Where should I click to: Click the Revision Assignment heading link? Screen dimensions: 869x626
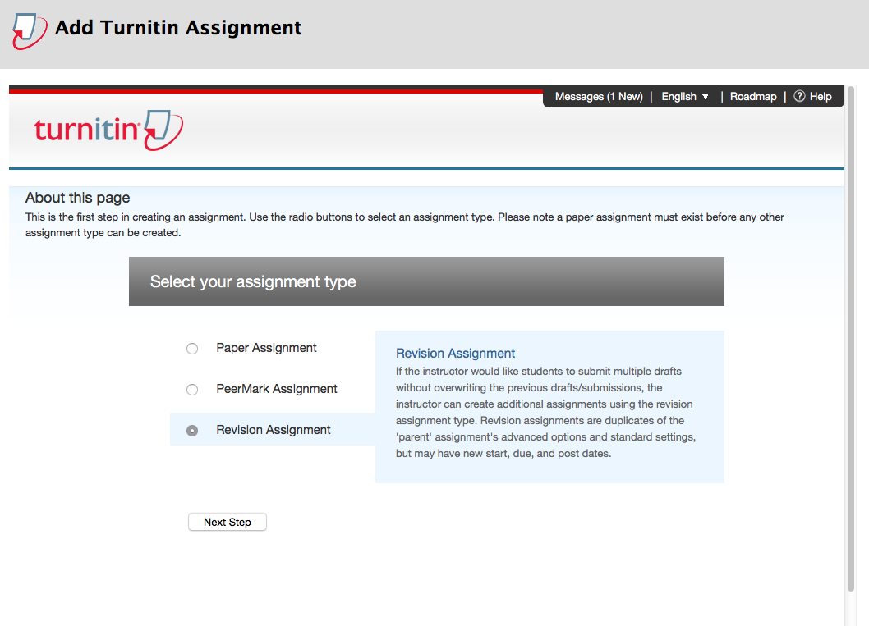click(x=455, y=353)
